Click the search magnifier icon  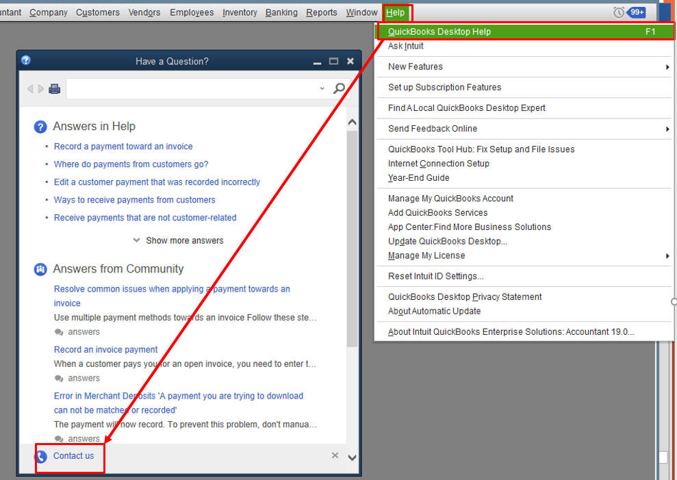339,88
